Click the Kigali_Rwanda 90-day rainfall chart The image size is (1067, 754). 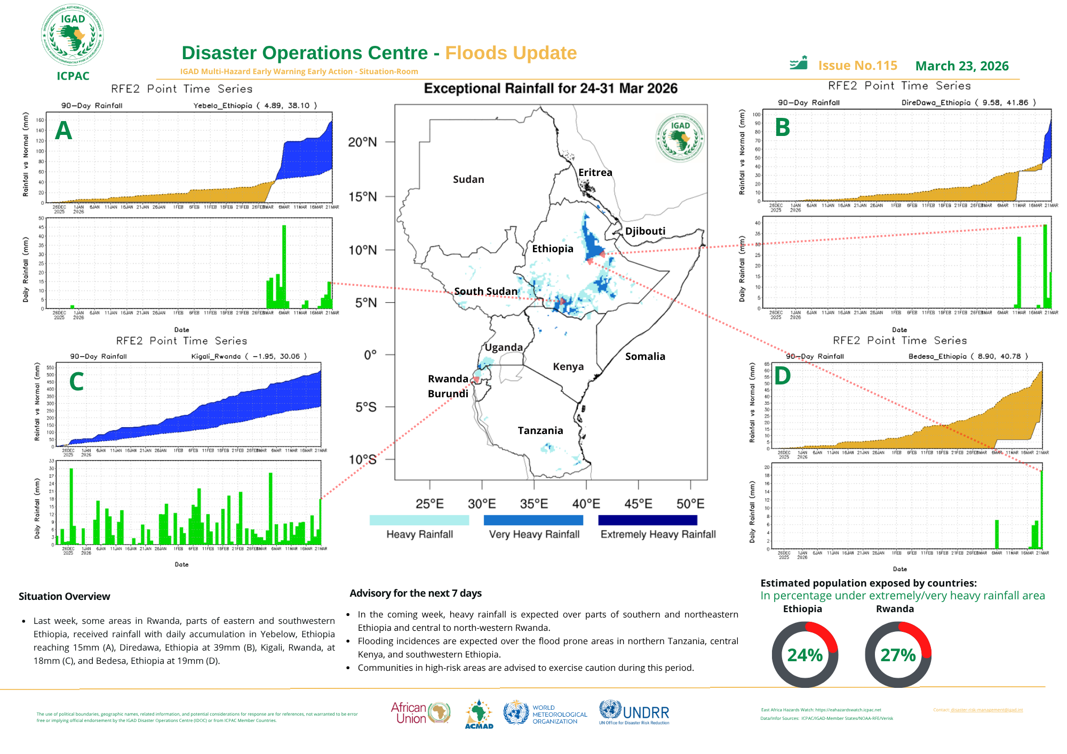[189, 405]
